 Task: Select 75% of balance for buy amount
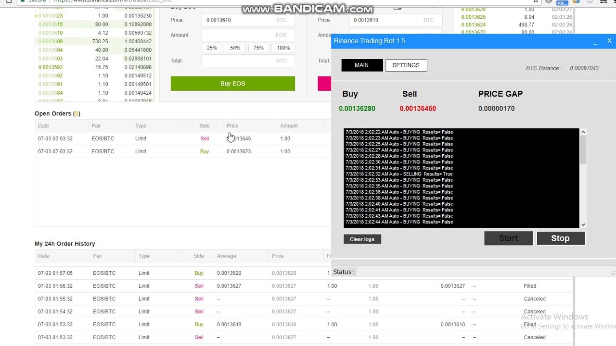(x=258, y=48)
